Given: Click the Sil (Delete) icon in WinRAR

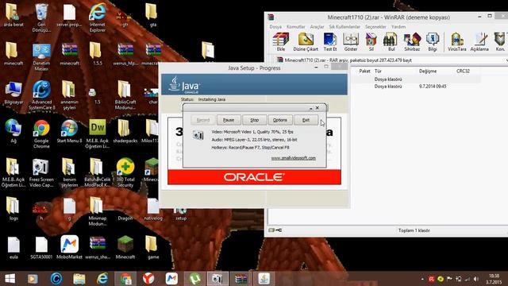Looking at the screenshot, I should click(371, 42).
